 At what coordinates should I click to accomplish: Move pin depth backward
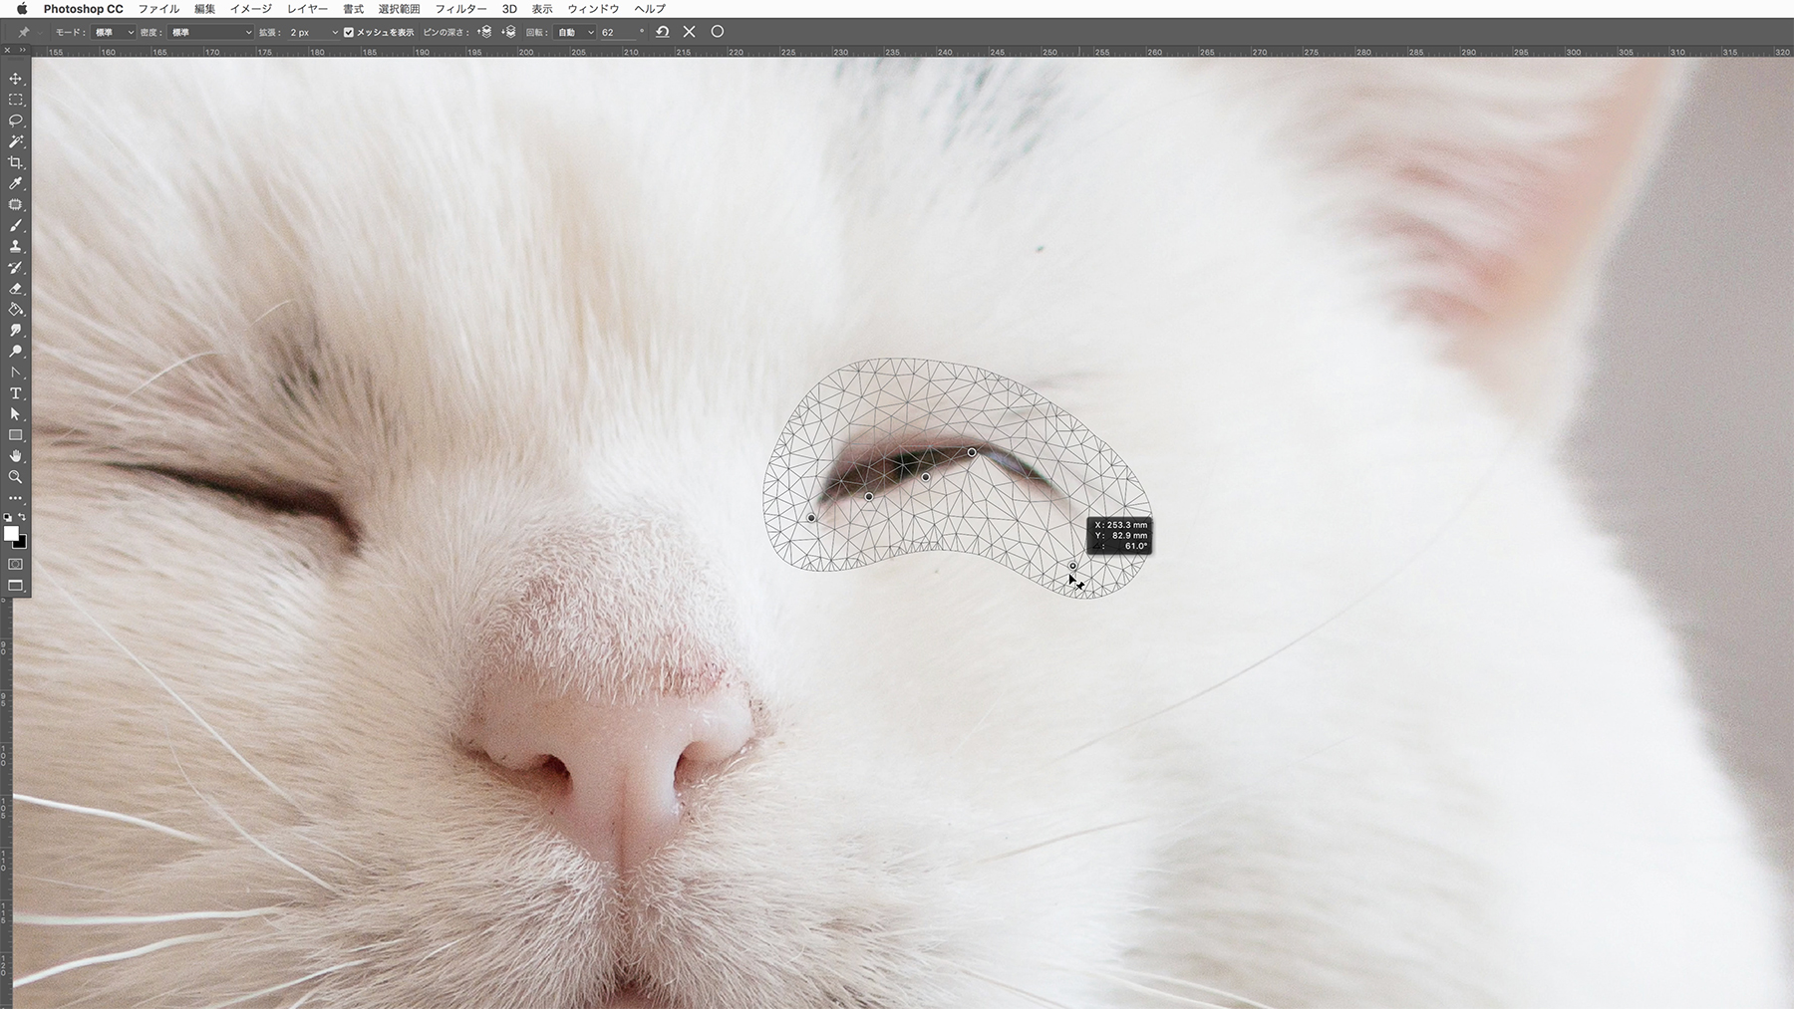point(508,32)
